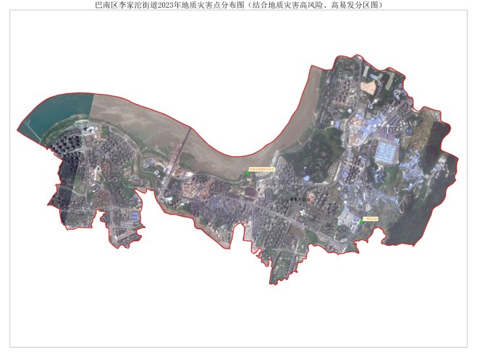Click the blank white area below the map

click(239, 311)
